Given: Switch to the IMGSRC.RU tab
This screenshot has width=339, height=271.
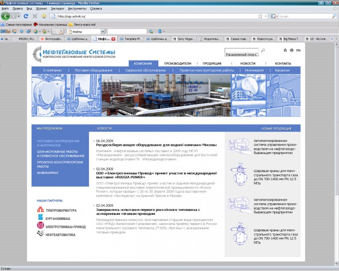Looking at the screenshot, I should tap(25, 39).
